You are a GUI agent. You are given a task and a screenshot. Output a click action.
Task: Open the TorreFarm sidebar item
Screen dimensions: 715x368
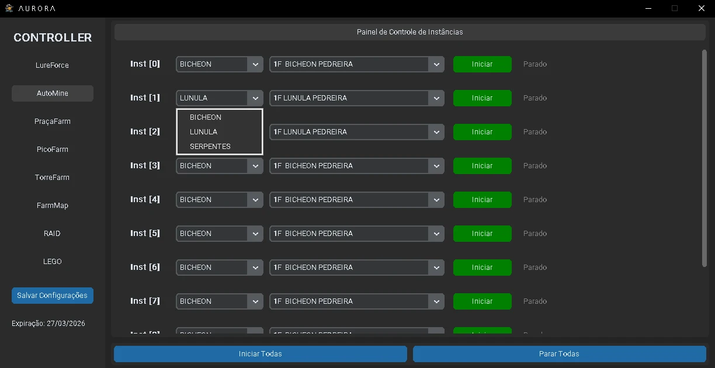[x=53, y=178]
